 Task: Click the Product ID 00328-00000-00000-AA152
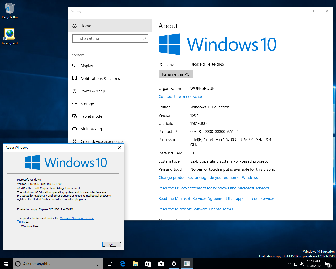click(x=214, y=132)
